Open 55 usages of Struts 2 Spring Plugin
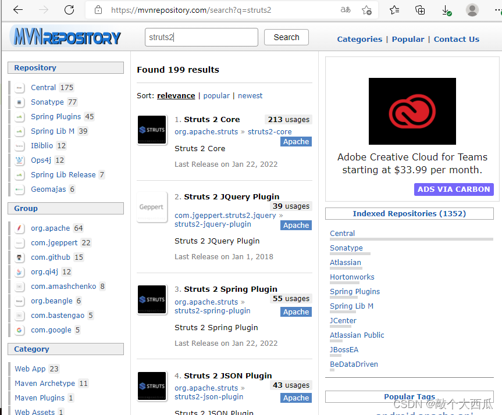Screen dimensions: 502x415 pyautogui.click(x=291, y=299)
